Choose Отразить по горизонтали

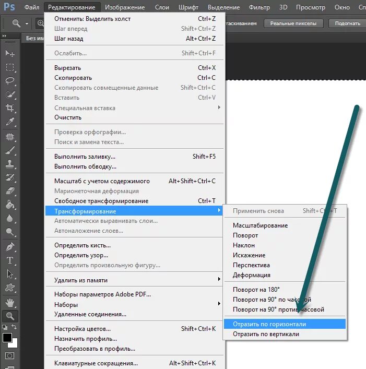pos(285,324)
